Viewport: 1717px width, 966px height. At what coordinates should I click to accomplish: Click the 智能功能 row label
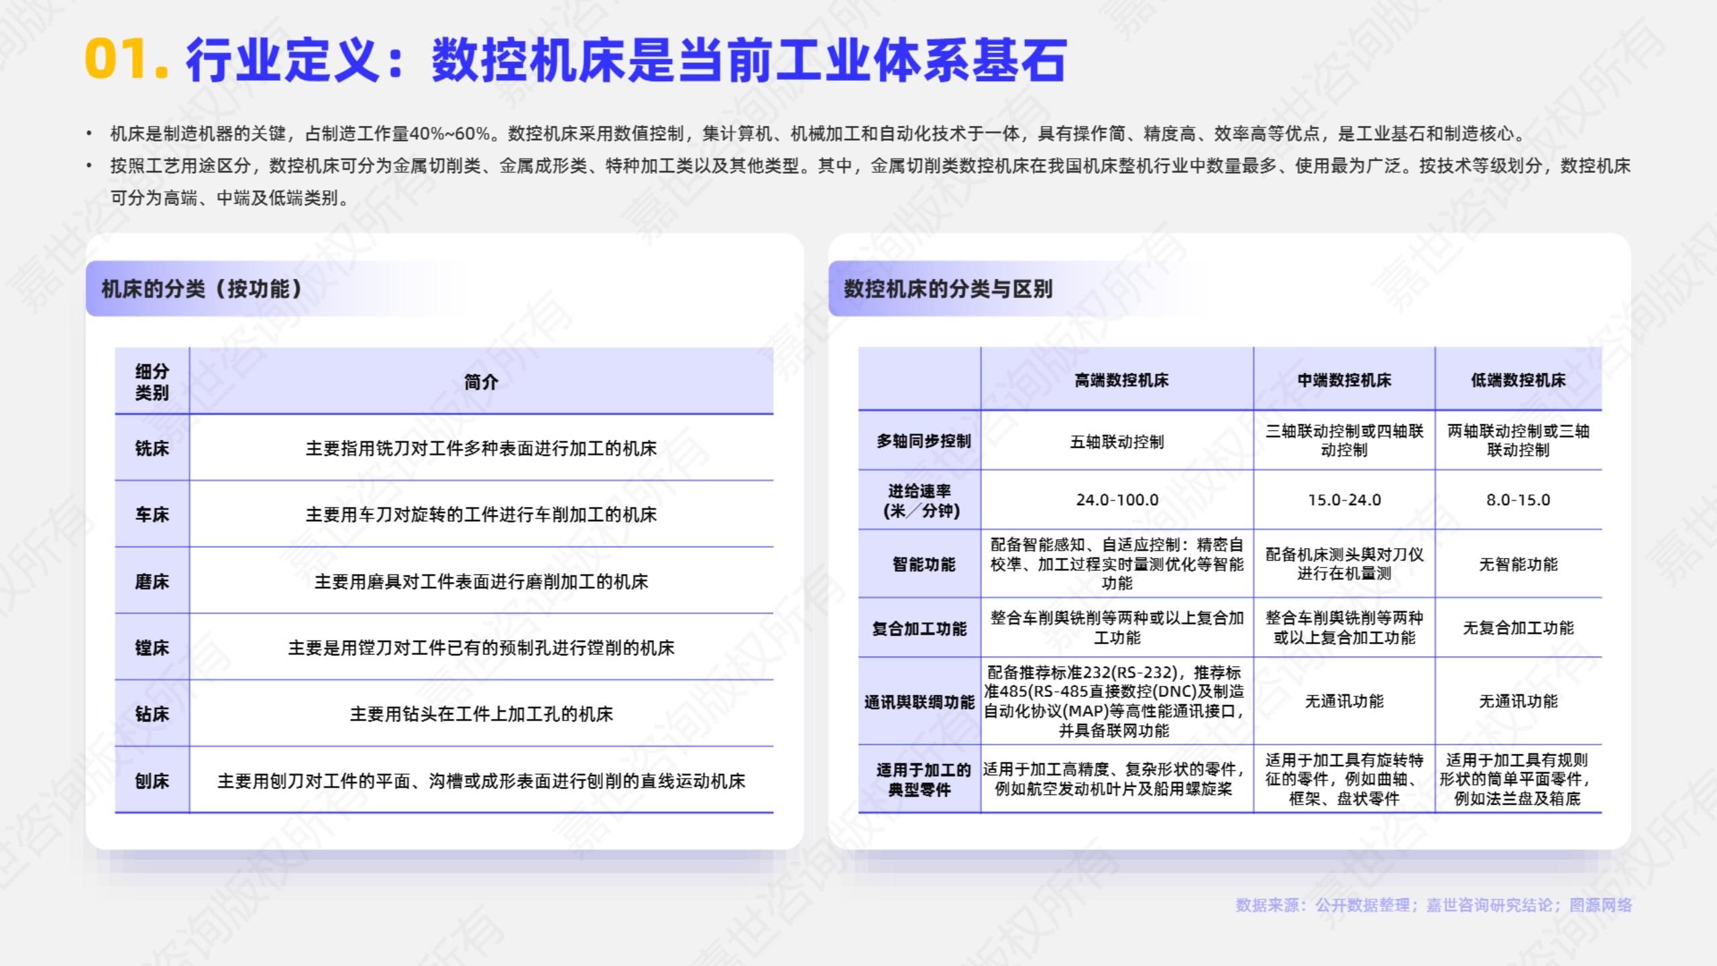click(924, 564)
